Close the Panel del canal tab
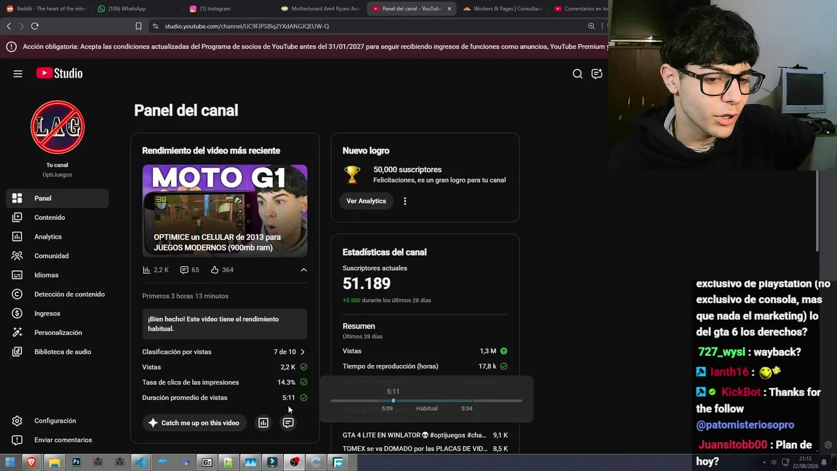The width and height of the screenshot is (837, 471). tap(449, 9)
